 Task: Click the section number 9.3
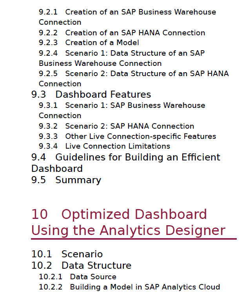(x=38, y=94)
